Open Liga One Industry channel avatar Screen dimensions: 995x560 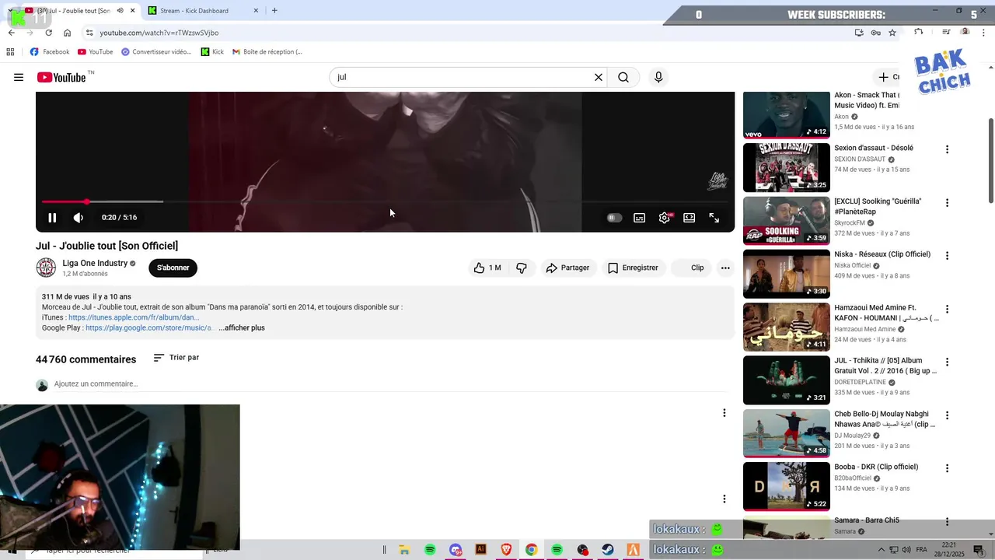click(46, 268)
